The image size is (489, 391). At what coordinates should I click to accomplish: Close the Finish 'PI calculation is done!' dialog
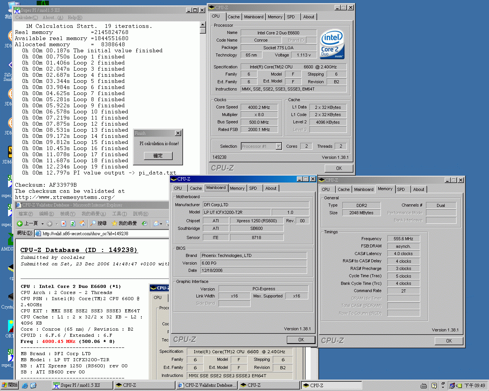(x=178, y=133)
